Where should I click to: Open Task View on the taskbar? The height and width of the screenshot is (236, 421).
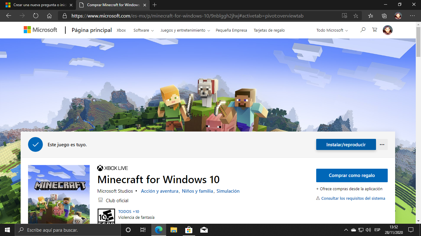point(143,230)
